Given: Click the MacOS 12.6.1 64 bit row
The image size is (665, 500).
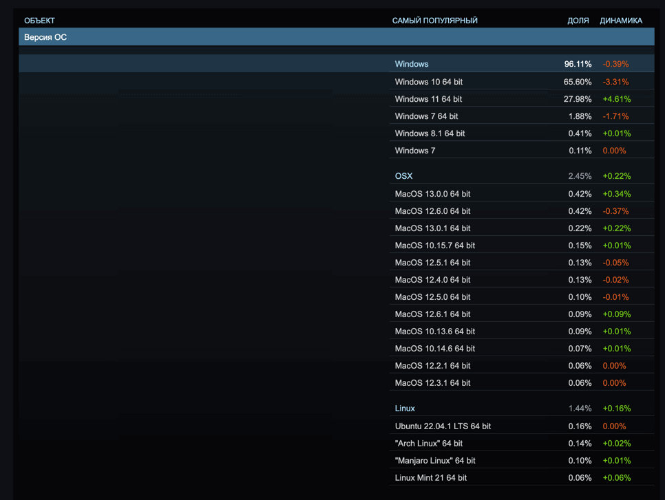Looking at the screenshot, I should click(522, 314).
